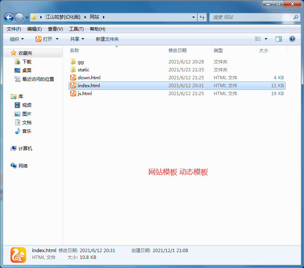The height and width of the screenshot is (268, 304).
Task: Open the 帮助(H) menu
Action: (97, 29)
